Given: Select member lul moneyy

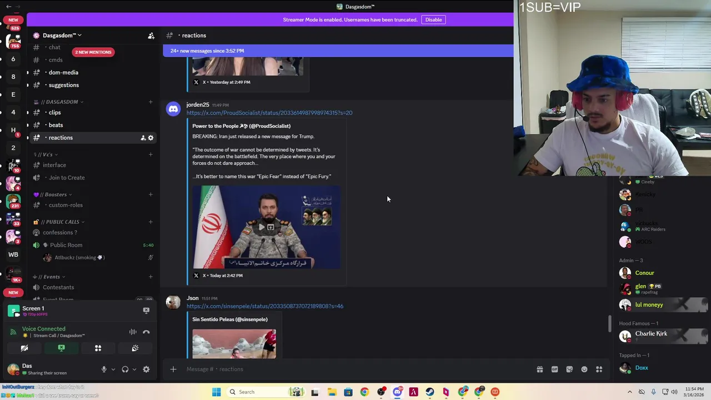Looking at the screenshot, I should click(x=649, y=305).
